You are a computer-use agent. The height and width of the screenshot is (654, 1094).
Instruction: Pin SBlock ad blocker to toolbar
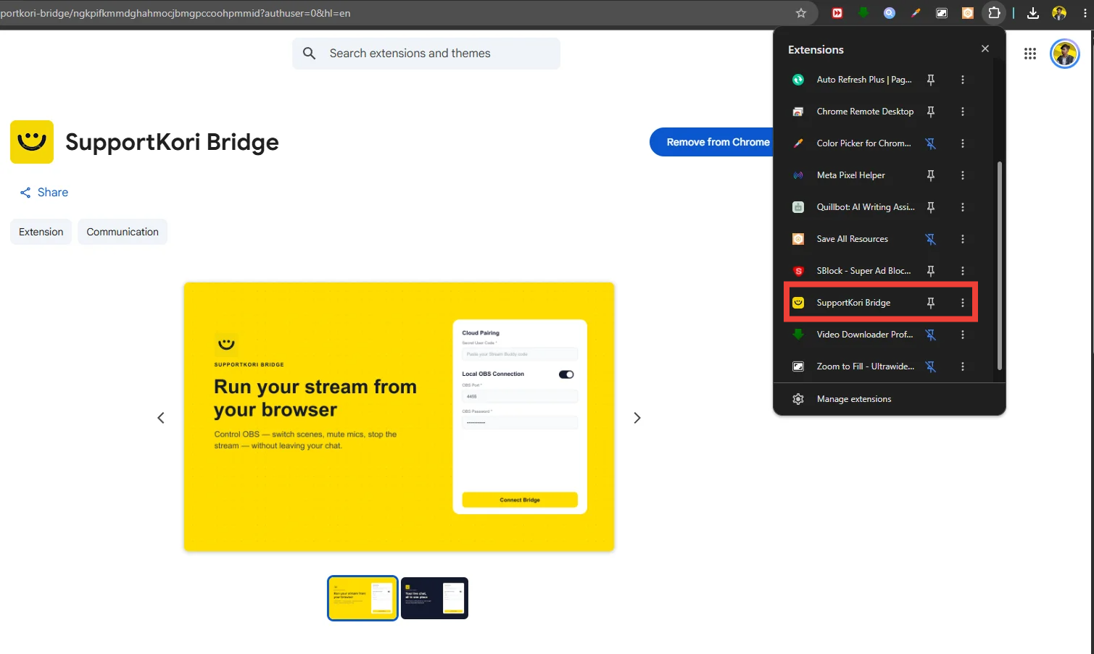[931, 271]
